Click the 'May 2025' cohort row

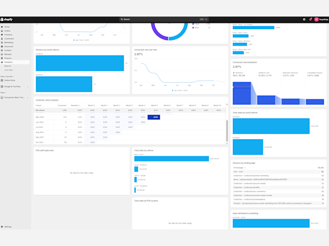click(x=130, y=117)
